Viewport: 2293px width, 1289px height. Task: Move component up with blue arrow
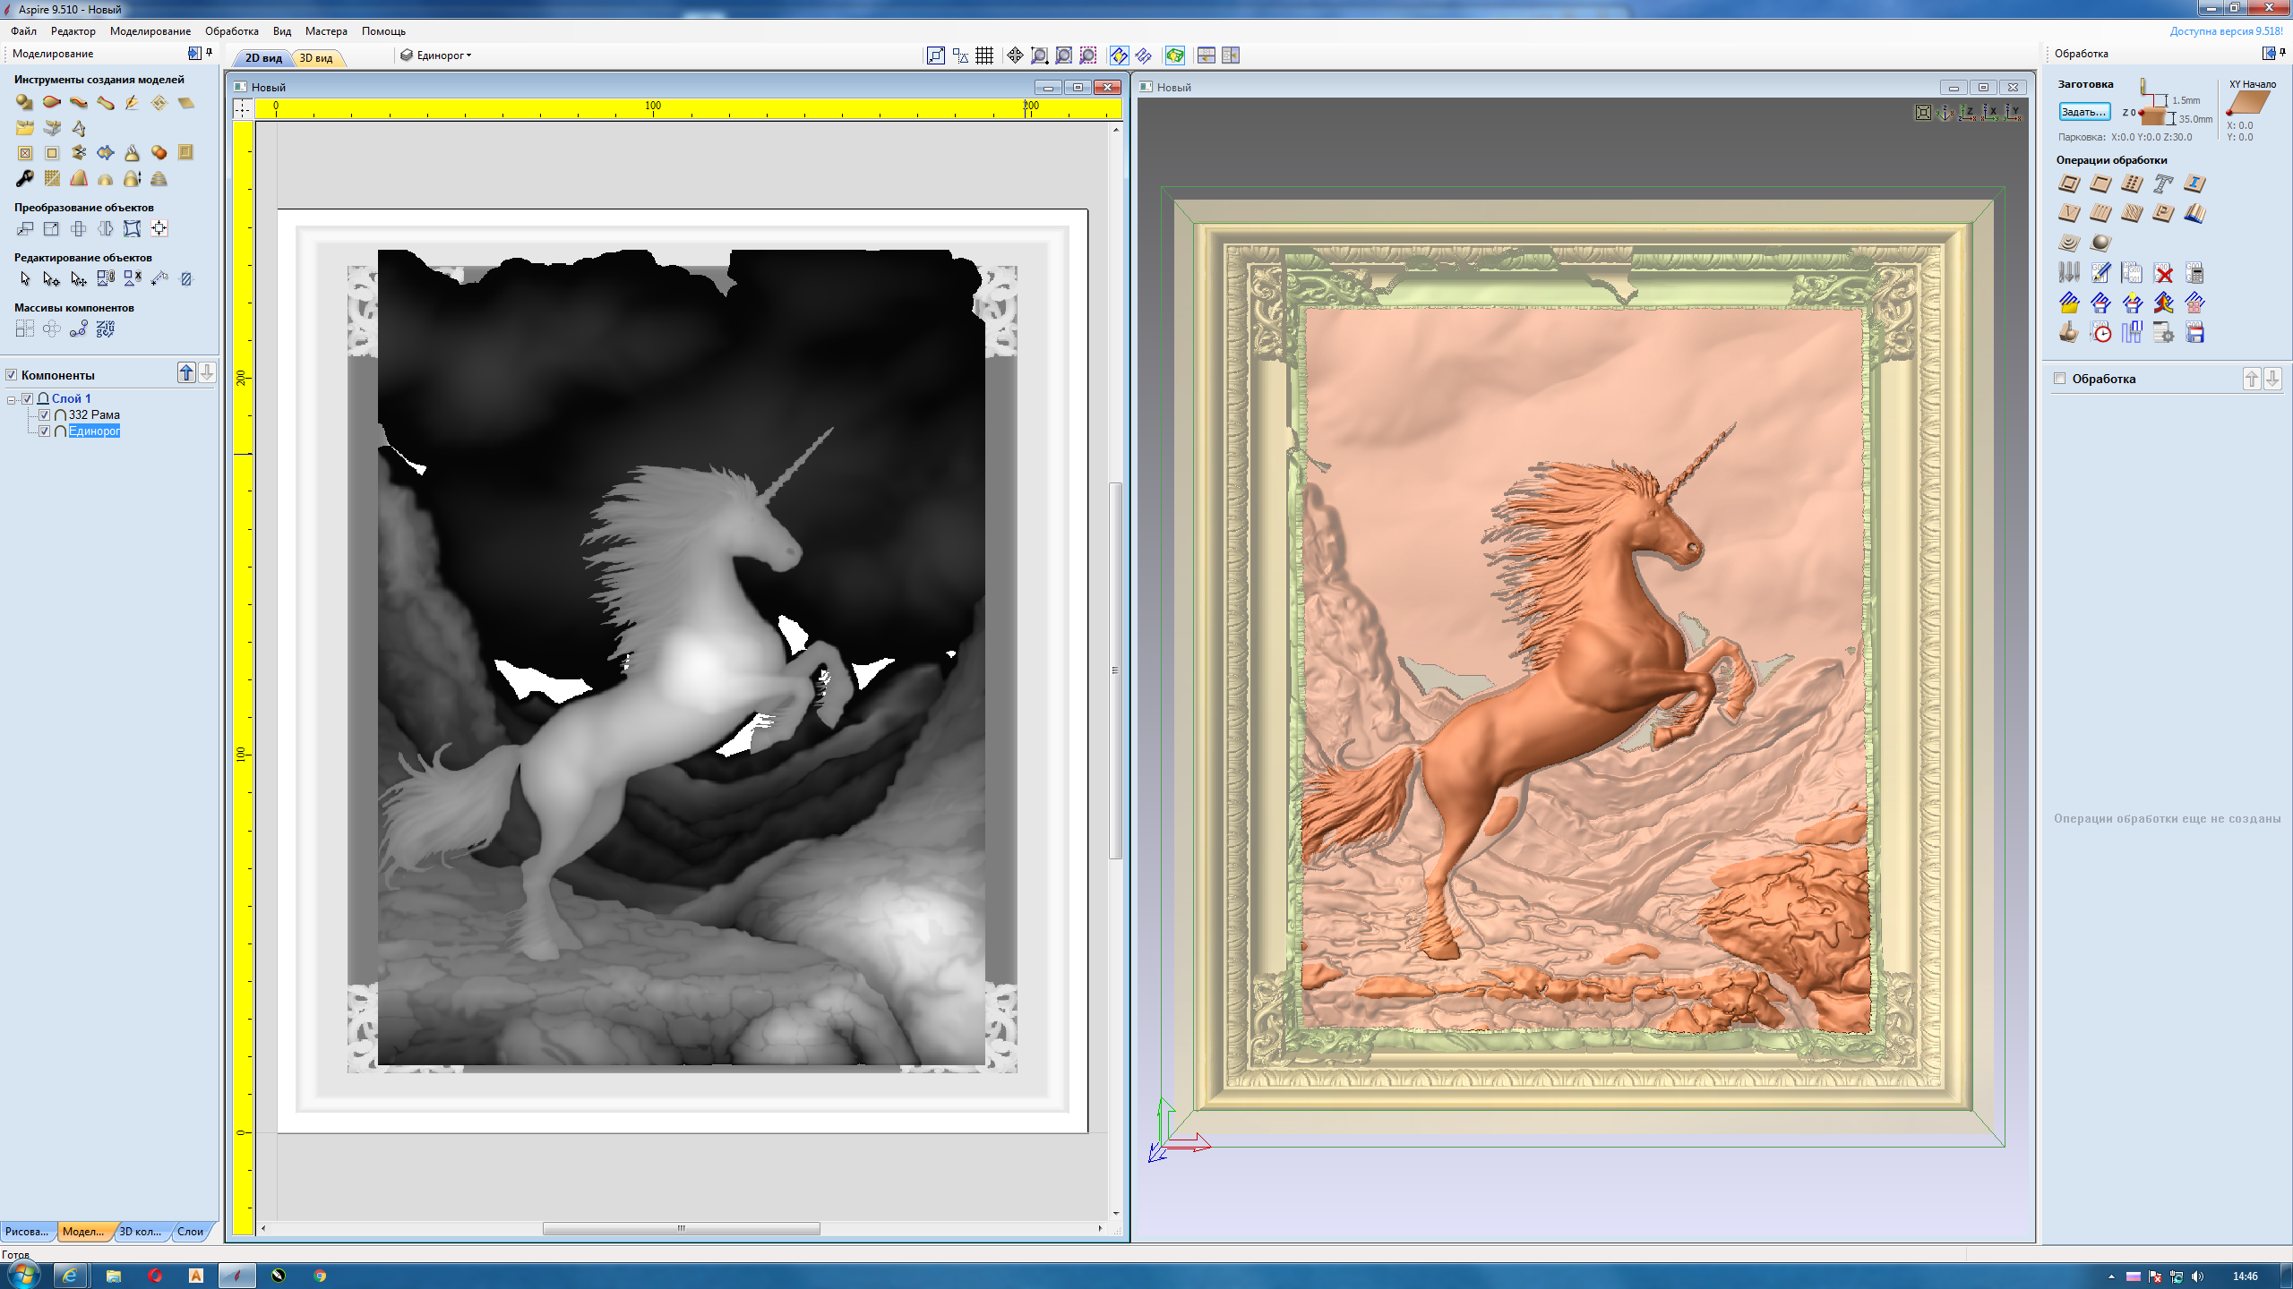tap(185, 373)
